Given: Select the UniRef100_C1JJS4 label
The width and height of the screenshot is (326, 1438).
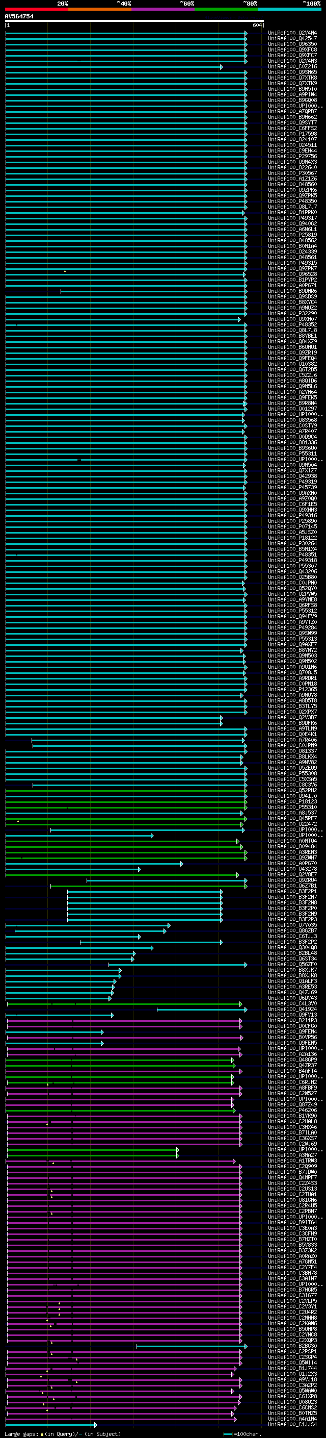Looking at the screenshot, I should (x=292, y=1425).
